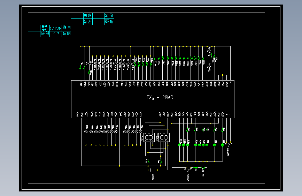Screen dimensions: 302x196
Task: Select the 学号 title block cell
Action: click(88, 22)
